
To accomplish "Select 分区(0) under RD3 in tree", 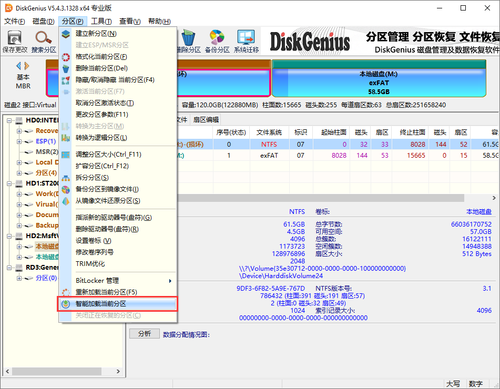I will tap(46, 278).
